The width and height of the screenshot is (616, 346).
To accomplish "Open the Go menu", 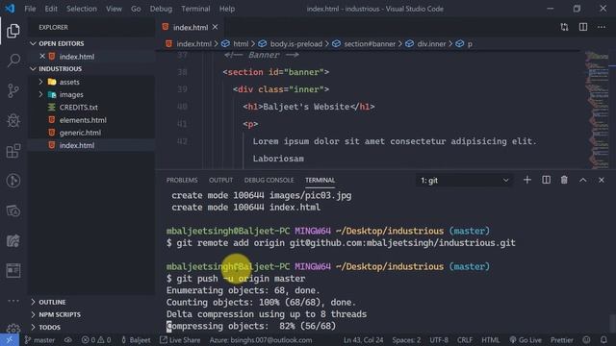I will [136, 9].
